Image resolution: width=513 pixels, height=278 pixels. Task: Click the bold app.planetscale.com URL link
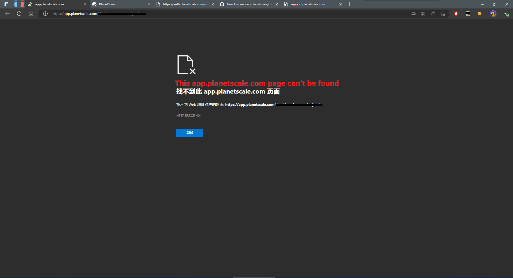[x=250, y=104]
